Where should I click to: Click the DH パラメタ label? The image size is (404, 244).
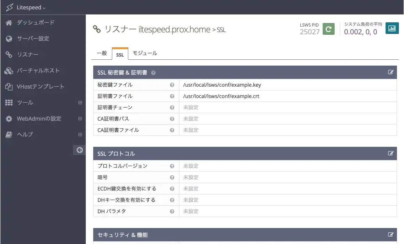(112, 211)
